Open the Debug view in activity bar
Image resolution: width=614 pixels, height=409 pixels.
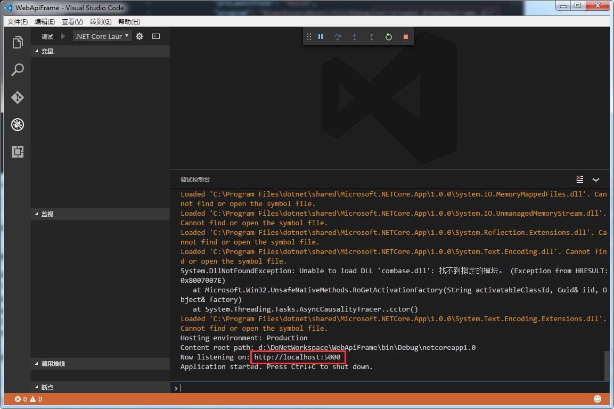pyautogui.click(x=18, y=125)
